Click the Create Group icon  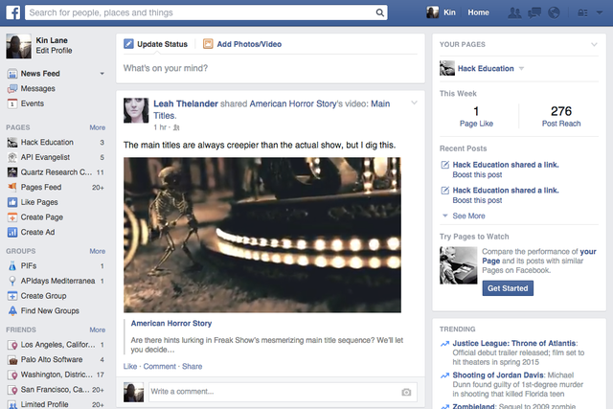coord(12,296)
